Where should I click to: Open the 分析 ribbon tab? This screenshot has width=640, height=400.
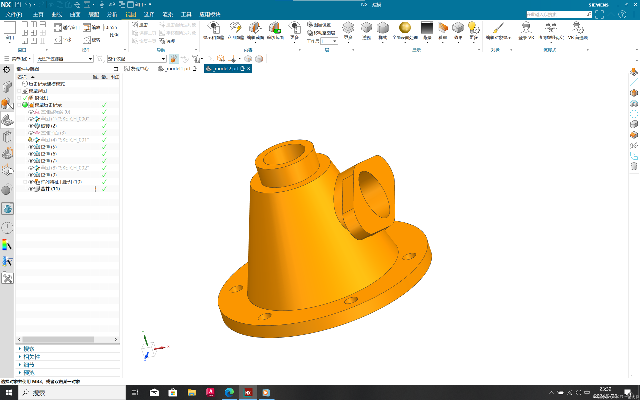[x=112, y=14]
